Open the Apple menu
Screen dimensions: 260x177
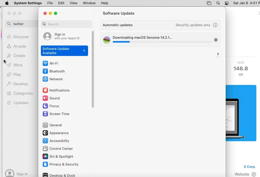7,3
